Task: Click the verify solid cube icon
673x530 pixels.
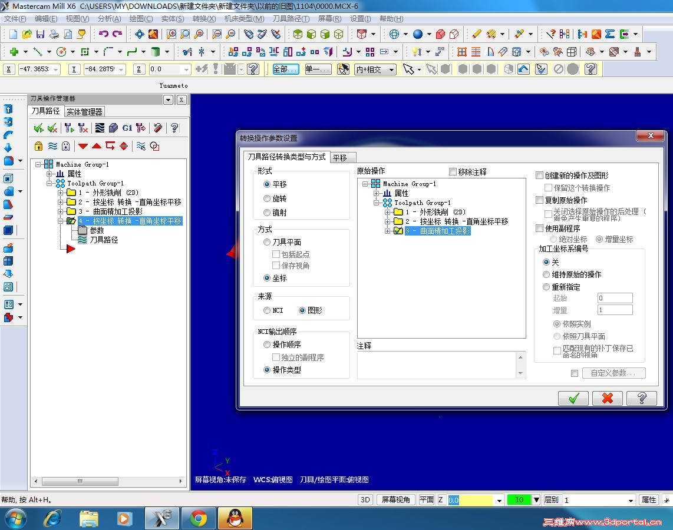Action: [x=113, y=128]
